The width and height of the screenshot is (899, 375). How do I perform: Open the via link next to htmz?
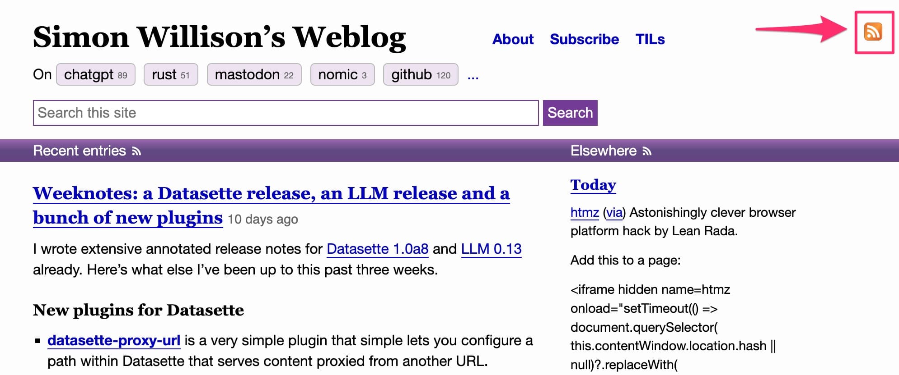click(614, 212)
